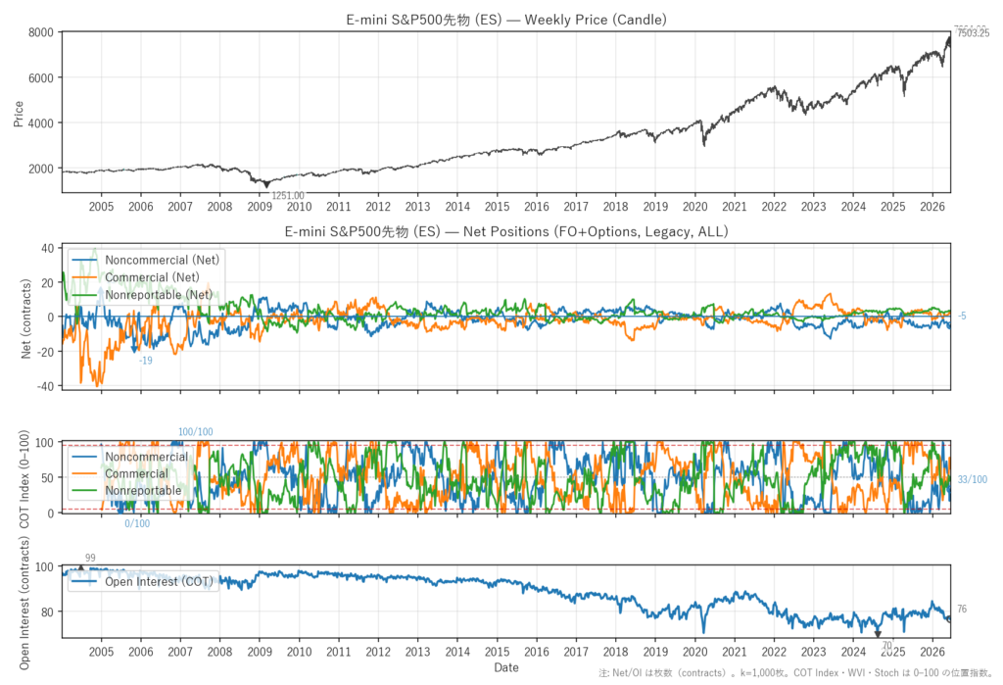
Task: Click the -5 latest net position label
Action: point(962,316)
